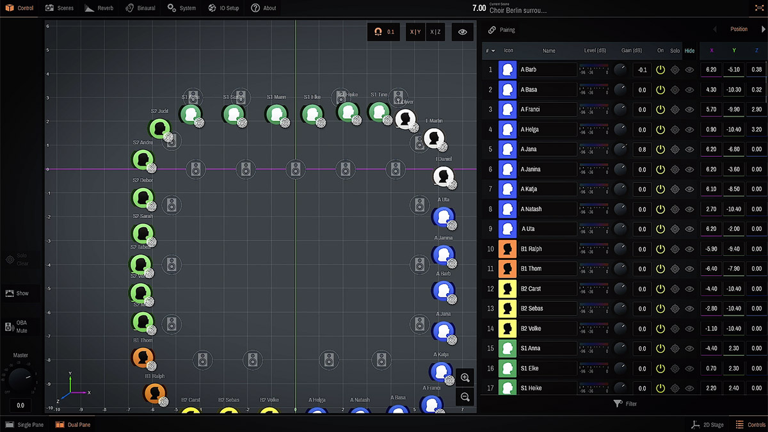Open the Binaural tab
The width and height of the screenshot is (768, 432).
[140, 8]
